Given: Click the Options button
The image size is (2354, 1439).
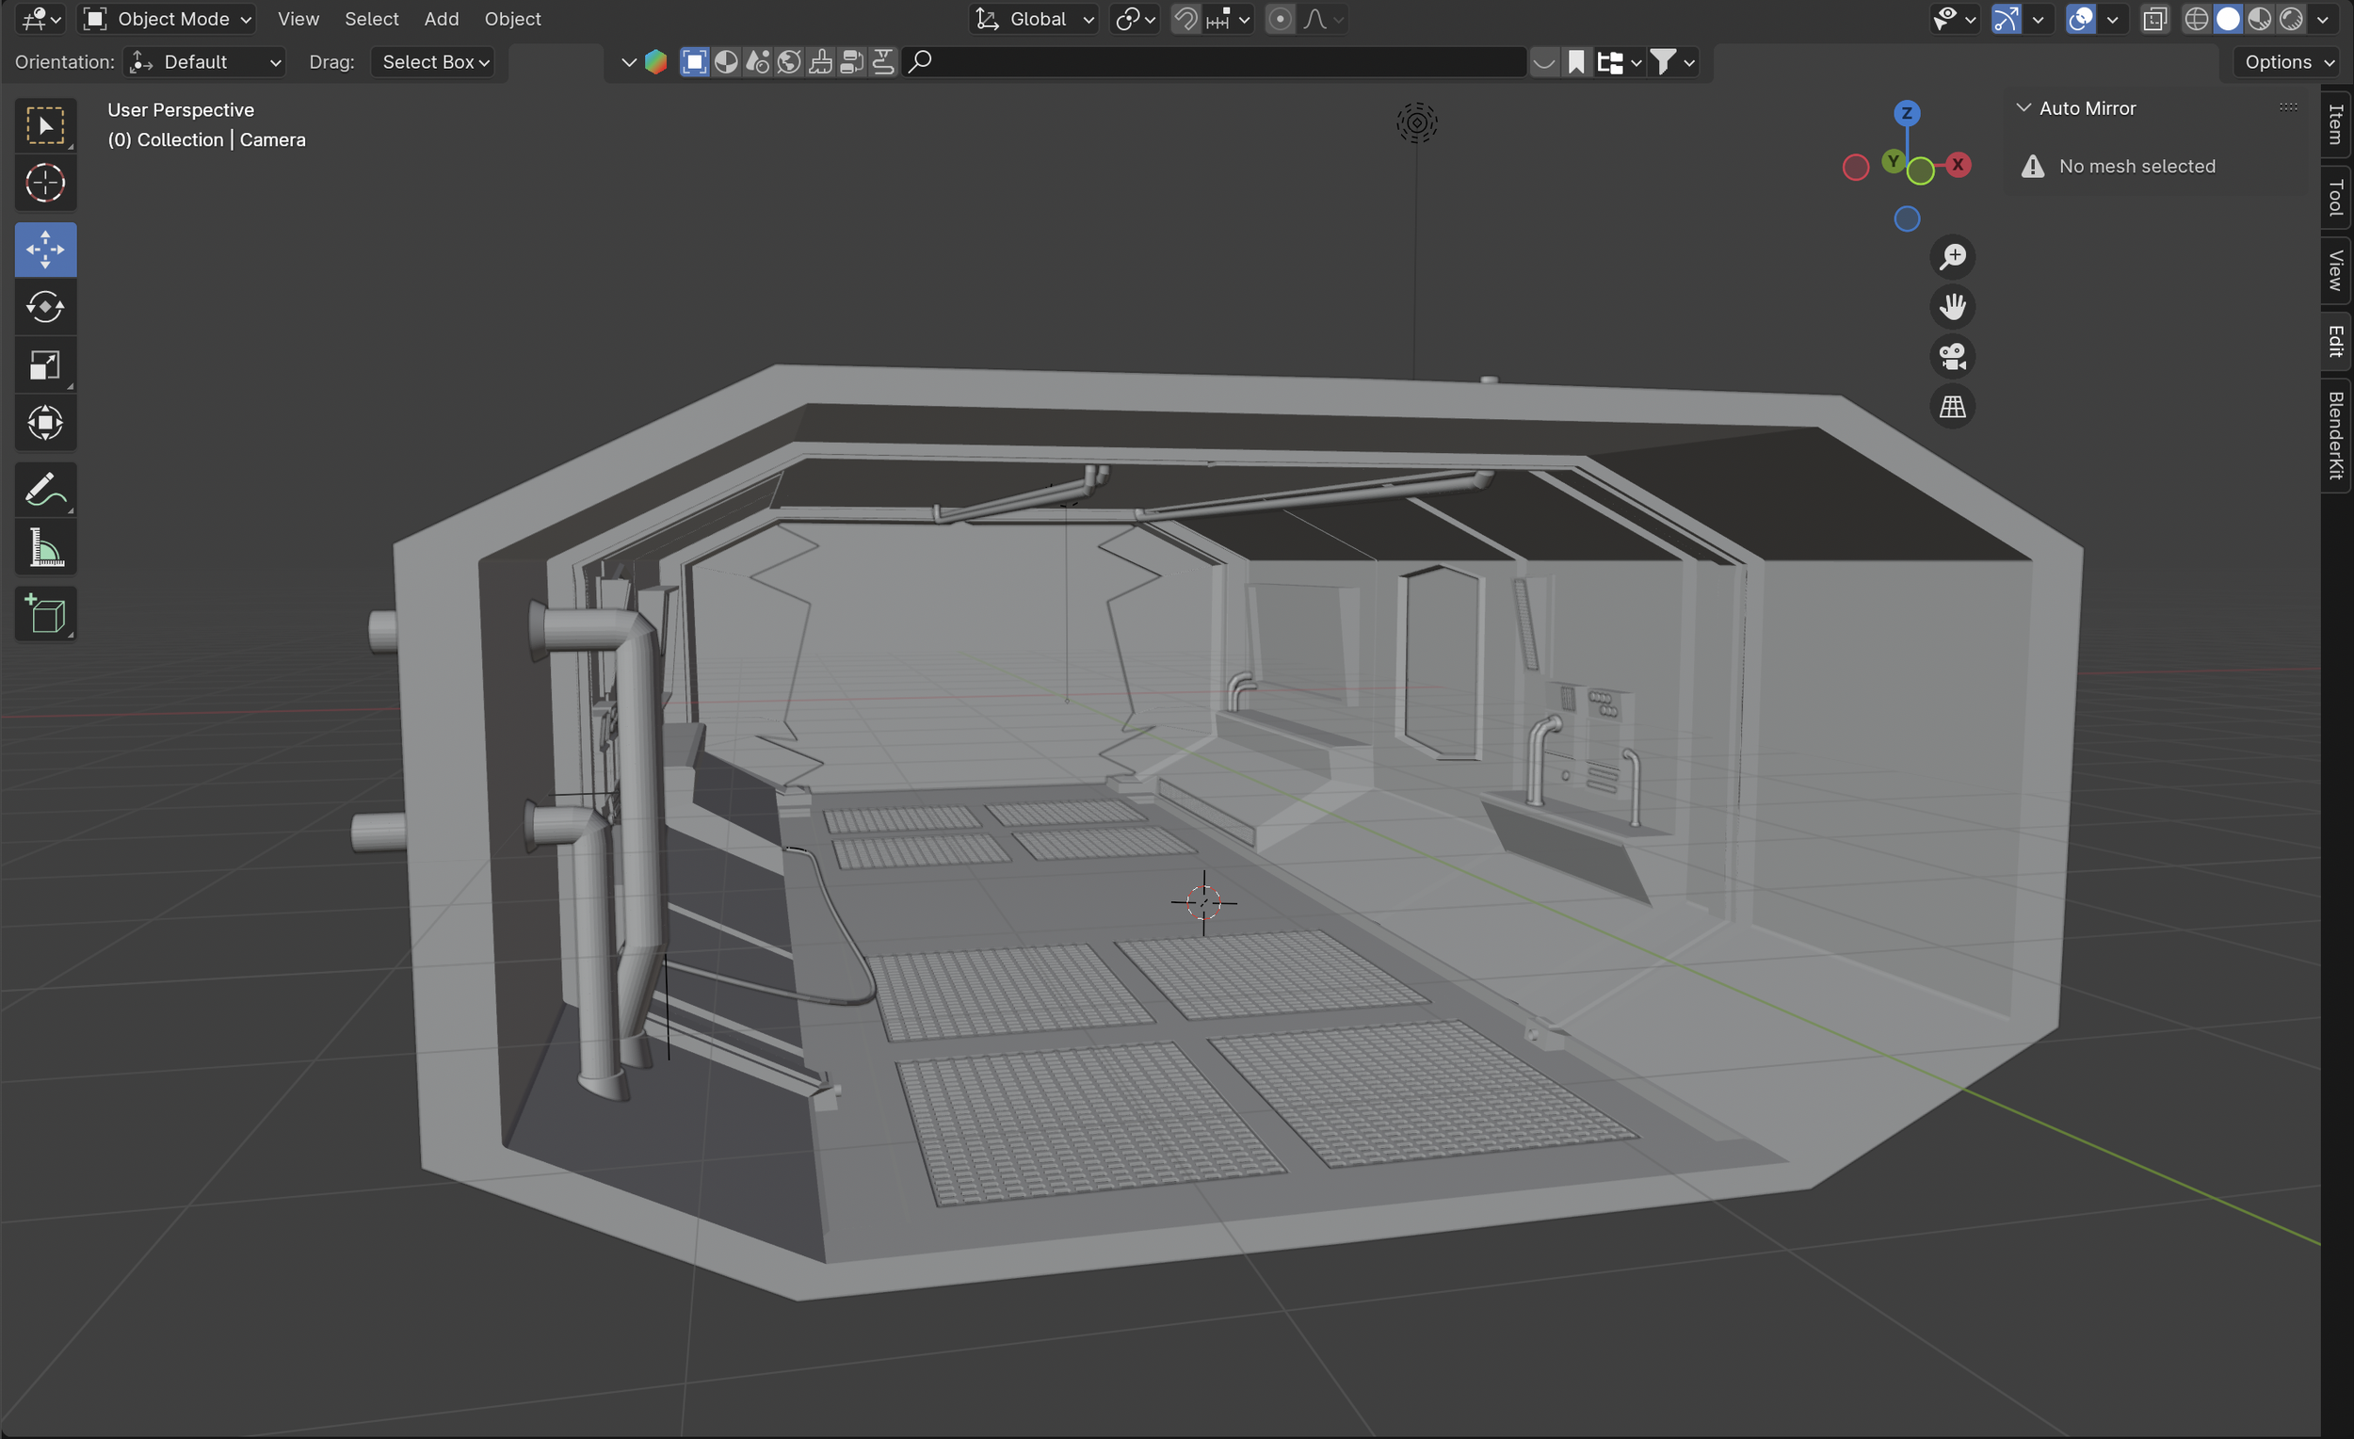Looking at the screenshot, I should coord(2285,61).
